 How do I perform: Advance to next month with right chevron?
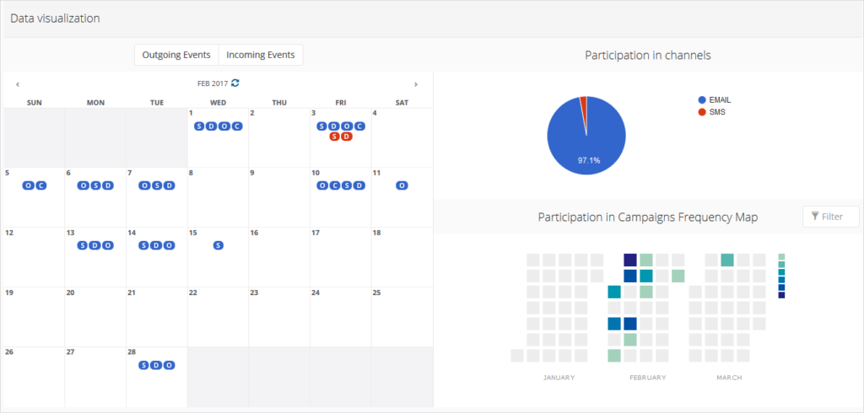(x=415, y=84)
